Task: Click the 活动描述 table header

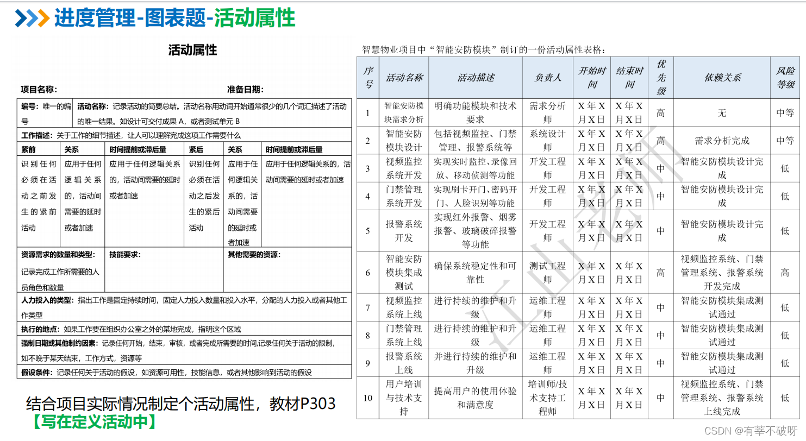Action: (x=476, y=77)
